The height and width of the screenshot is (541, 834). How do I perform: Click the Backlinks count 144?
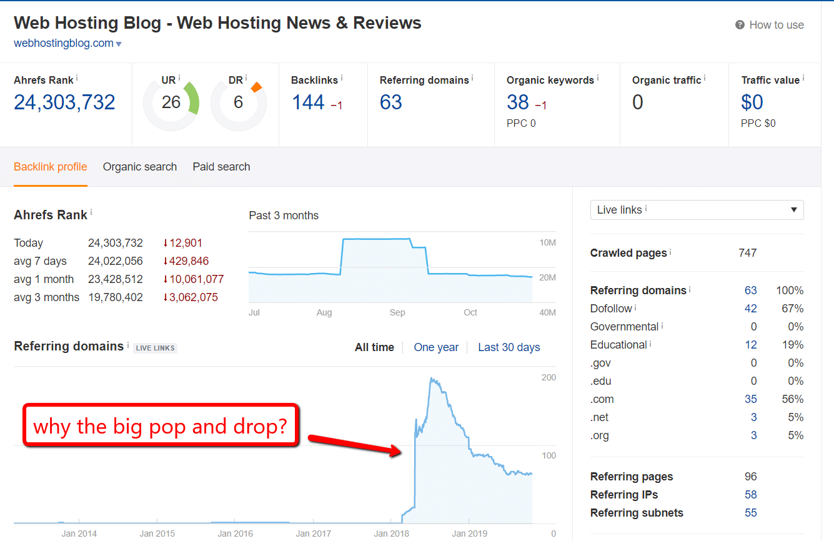[x=308, y=102]
